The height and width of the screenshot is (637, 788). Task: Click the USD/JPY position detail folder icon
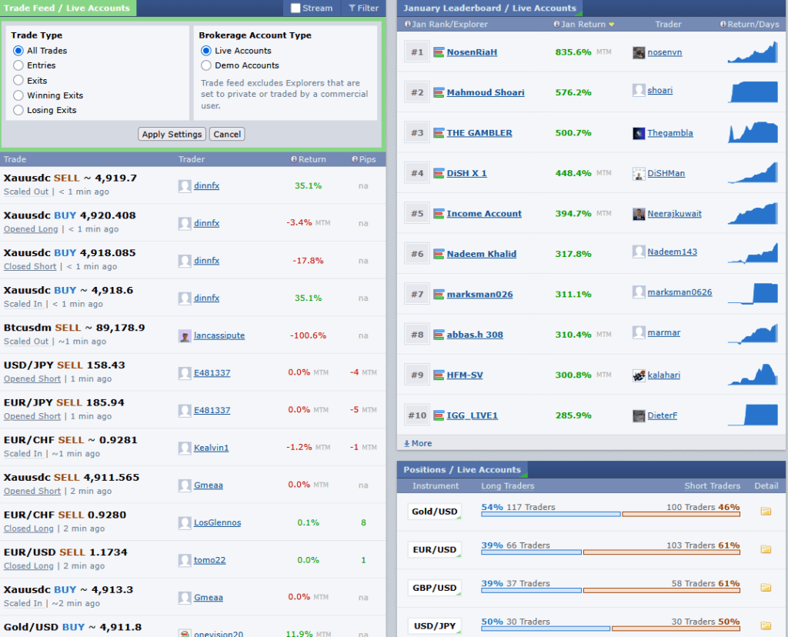coord(766,625)
